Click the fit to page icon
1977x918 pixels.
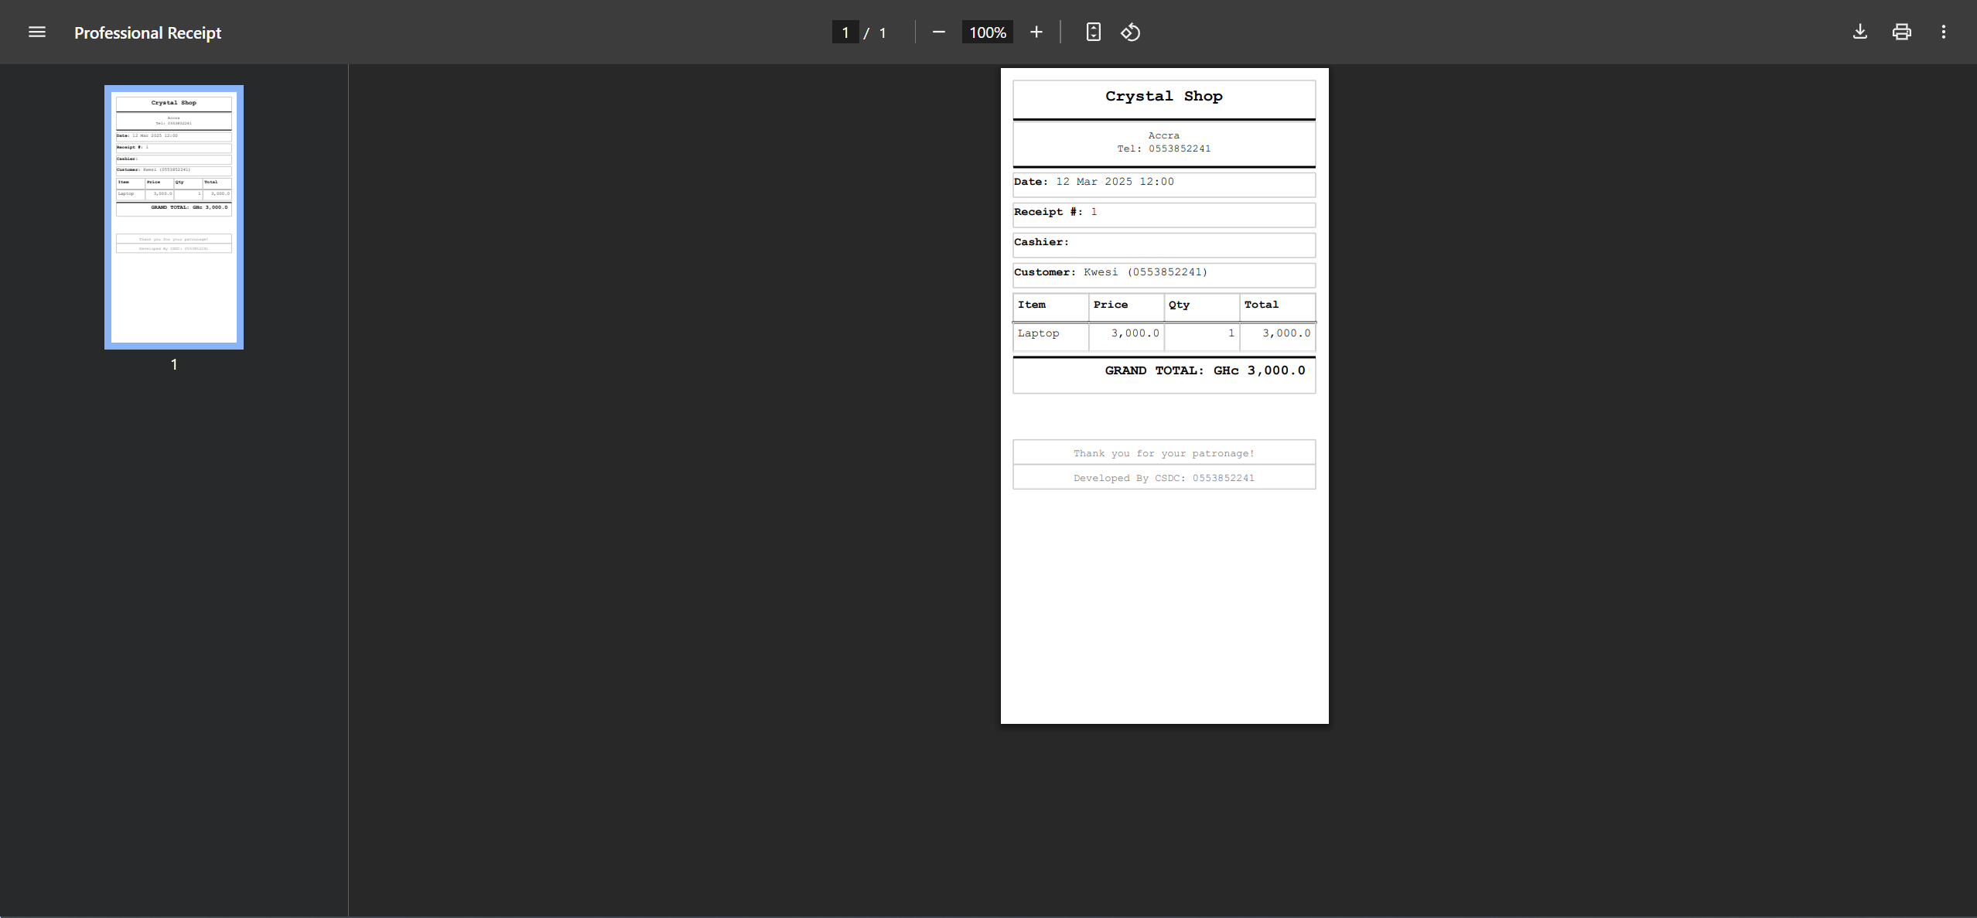point(1093,32)
